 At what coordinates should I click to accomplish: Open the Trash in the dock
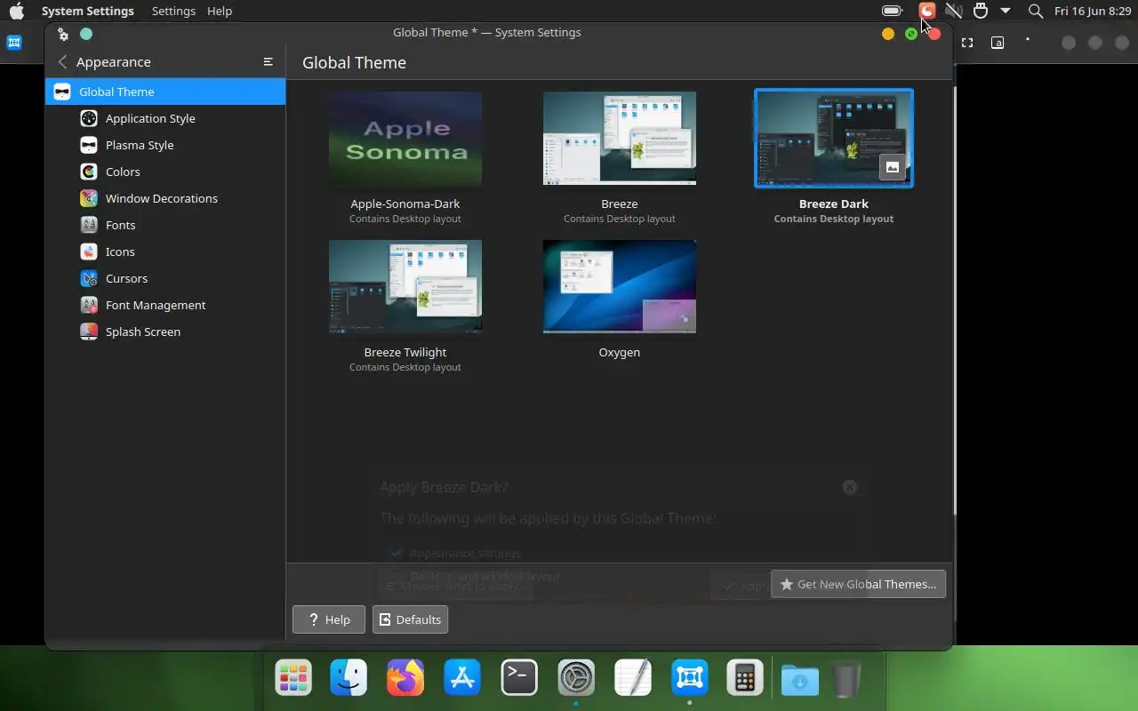point(846,680)
